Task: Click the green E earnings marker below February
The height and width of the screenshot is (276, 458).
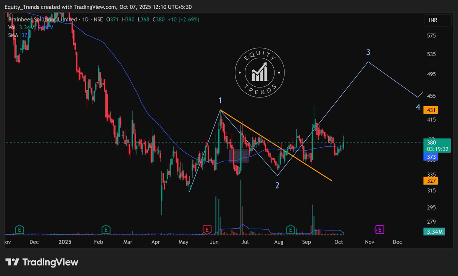Action: coord(106,230)
